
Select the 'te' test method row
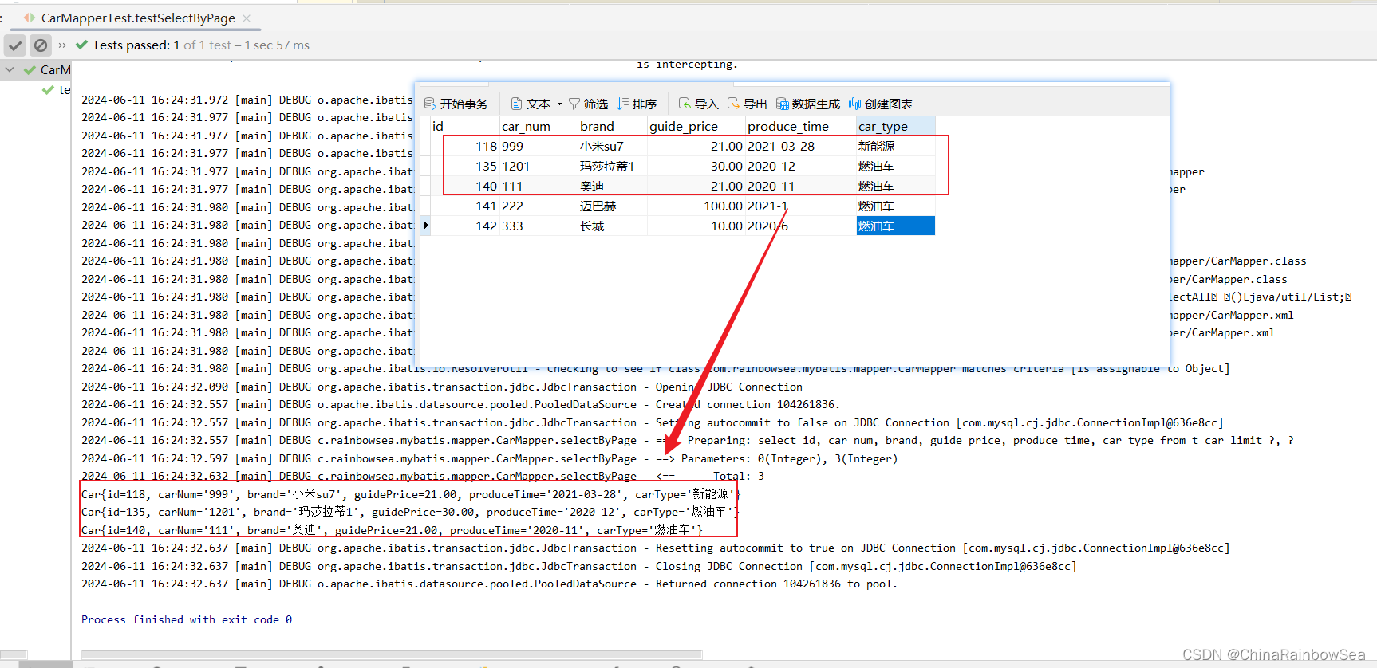57,90
